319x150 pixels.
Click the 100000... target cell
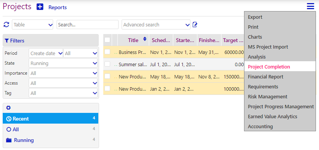pos(234,89)
